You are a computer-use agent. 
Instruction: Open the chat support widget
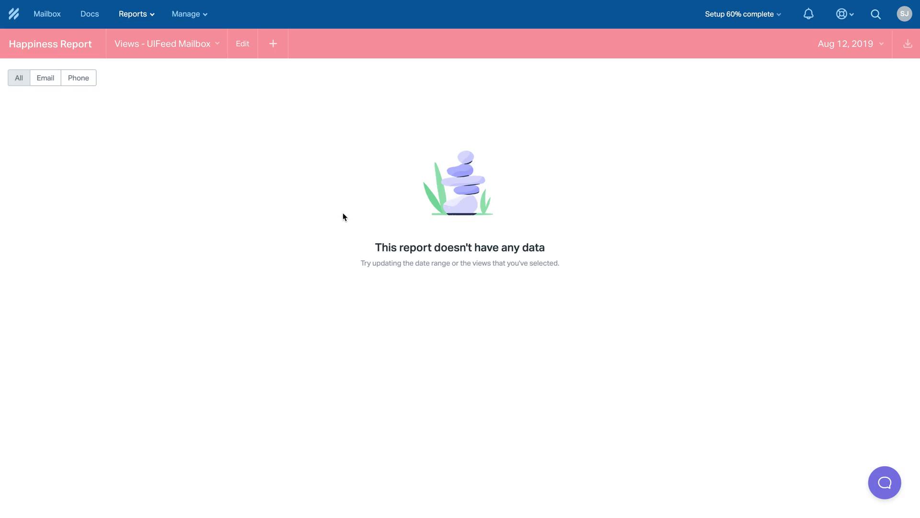click(x=885, y=483)
